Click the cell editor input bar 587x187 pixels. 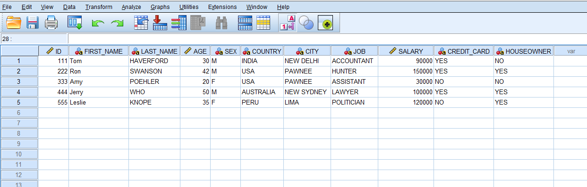pos(327,39)
